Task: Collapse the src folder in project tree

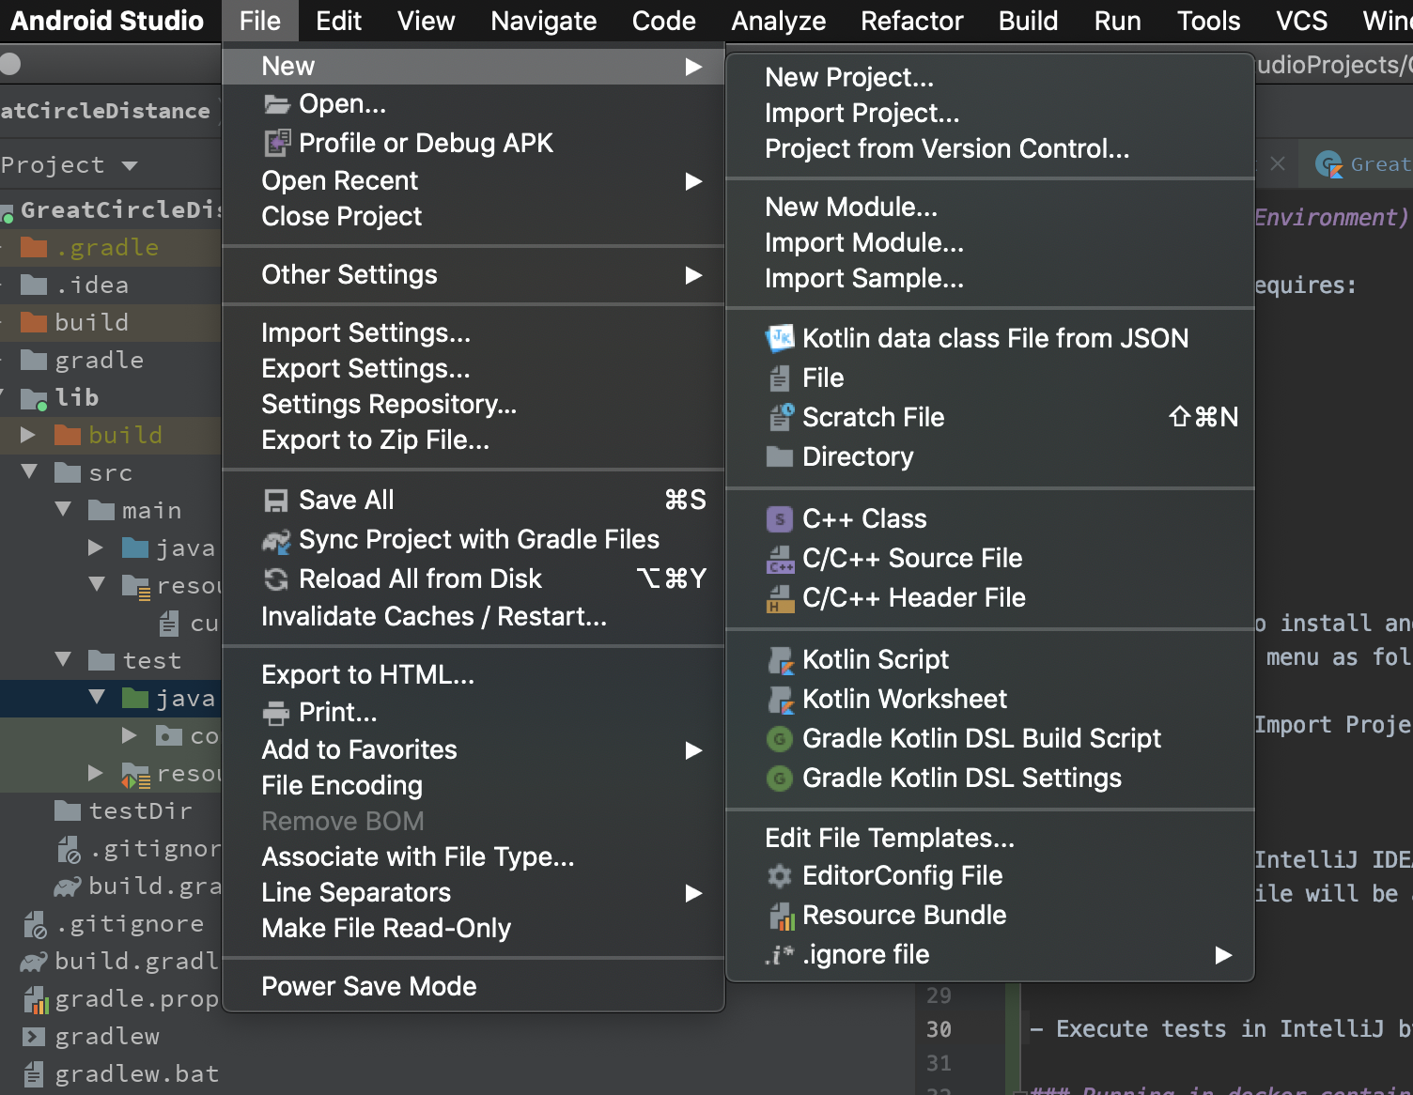Action: pyautogui.click(x=30, y=471)
